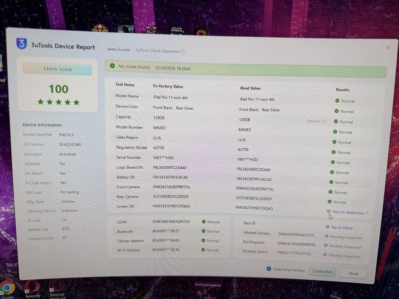Click the timestamp 03/29/2026 18:28:43

(173, 69)
